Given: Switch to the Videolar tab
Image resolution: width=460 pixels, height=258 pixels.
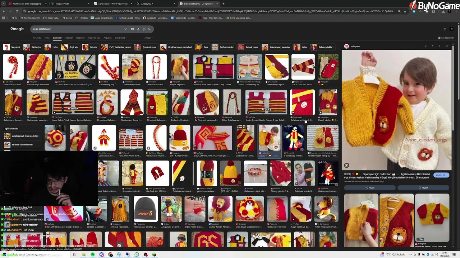Looking at the screenshot, I should [x=69, y=38].
